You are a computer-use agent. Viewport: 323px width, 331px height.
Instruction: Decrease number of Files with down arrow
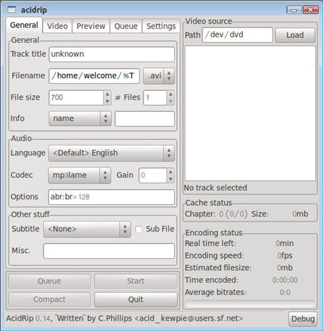[170, 101]
